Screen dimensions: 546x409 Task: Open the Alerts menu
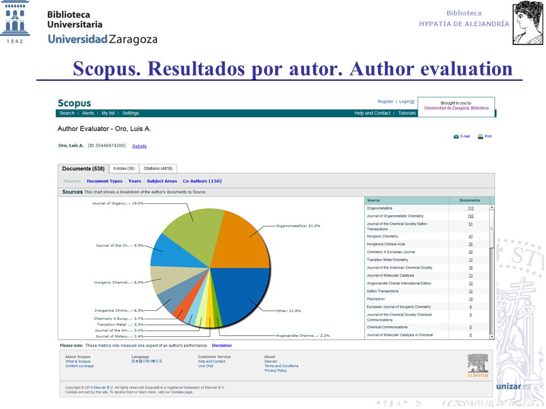tap(88, 113)
